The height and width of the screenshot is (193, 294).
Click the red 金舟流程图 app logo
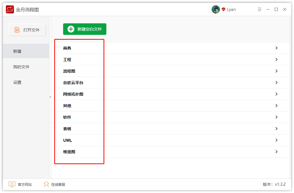(10, 10)
